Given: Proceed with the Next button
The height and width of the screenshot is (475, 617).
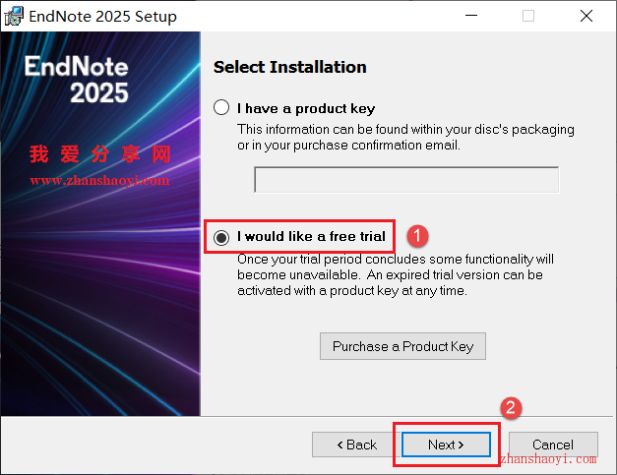Looking at the screenshot, I should pyautogui.click(x=446, y=445).
